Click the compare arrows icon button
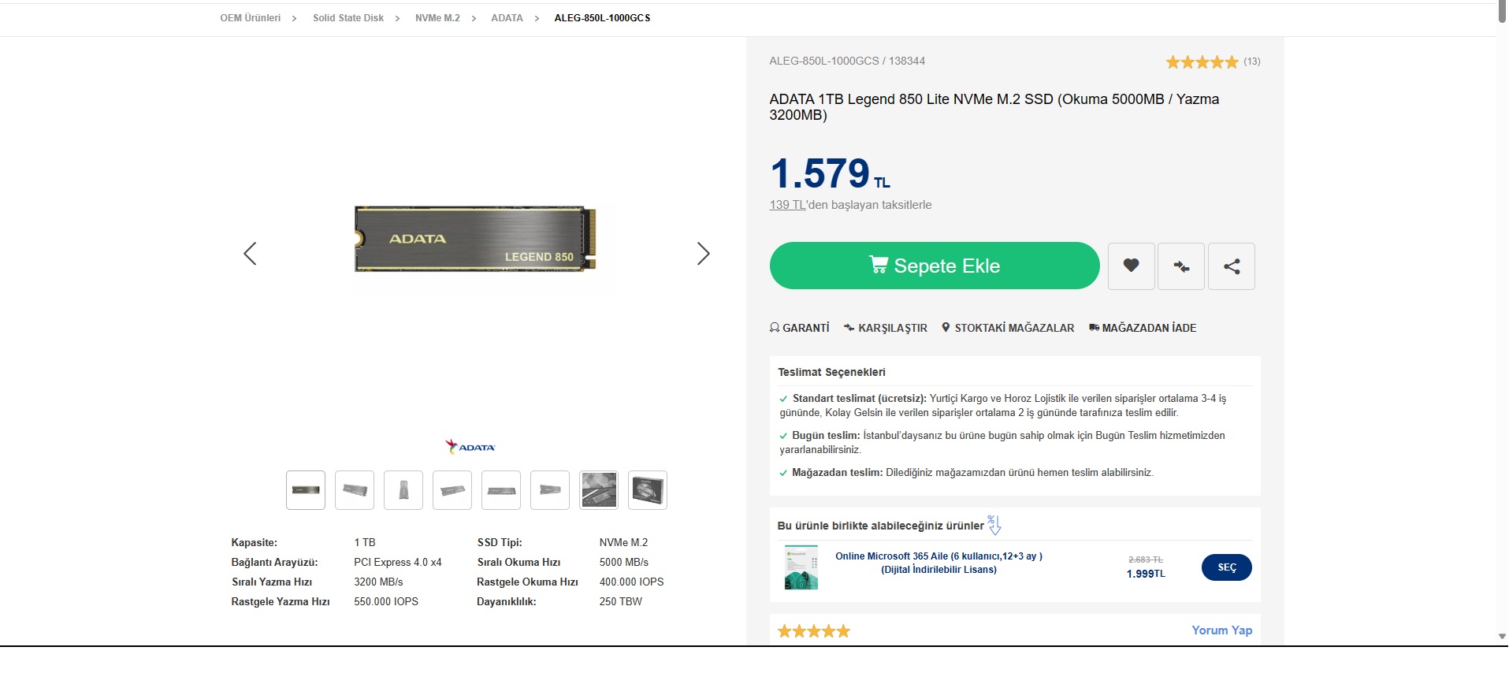The image size is (1509, 673). coord(1180,266)
